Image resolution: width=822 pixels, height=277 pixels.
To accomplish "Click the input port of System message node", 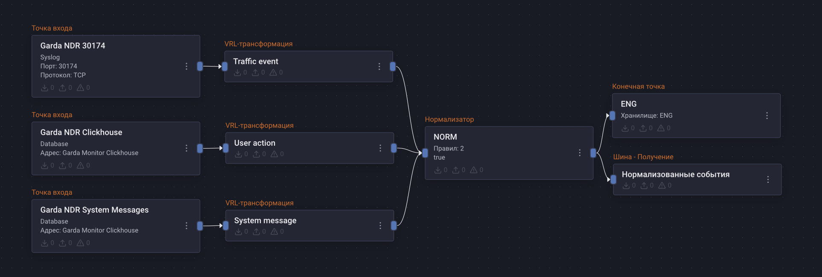I will (226, 225).
